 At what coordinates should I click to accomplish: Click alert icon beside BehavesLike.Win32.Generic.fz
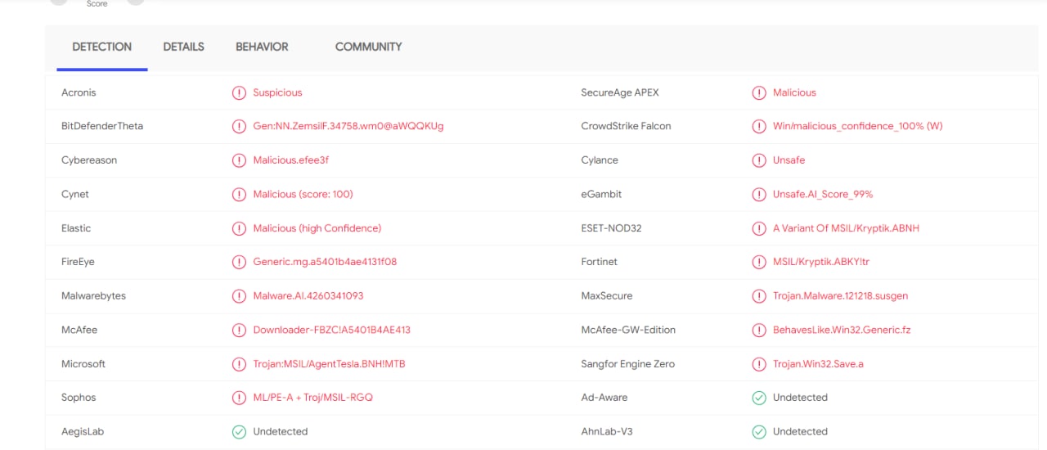pyautogui.click(x=759, y=330)
